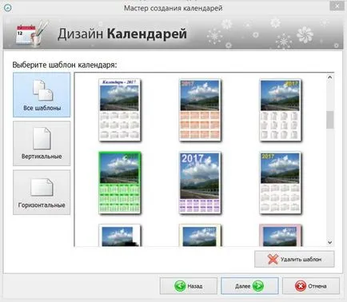347x302 pixels.
Task: Choose the pink-bordered template in bottom row
Action: [x=281, y=236]
